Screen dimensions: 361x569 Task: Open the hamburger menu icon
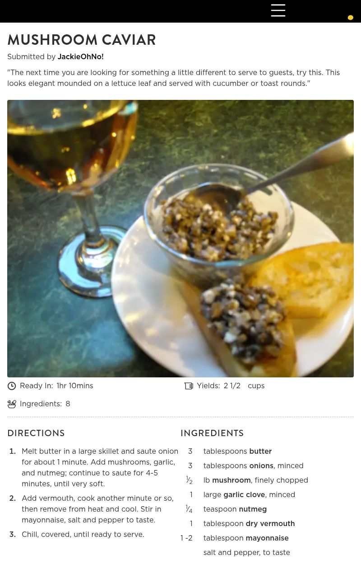point(278,10)
